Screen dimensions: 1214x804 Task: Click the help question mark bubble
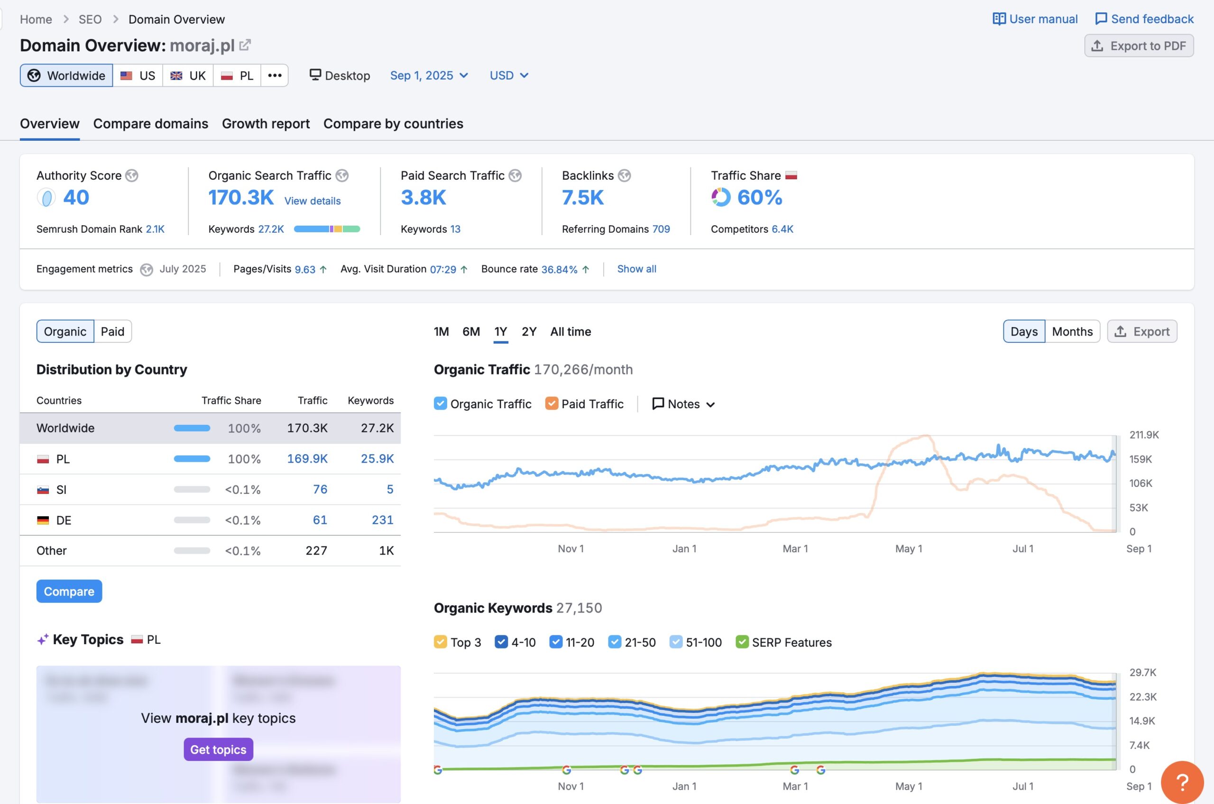coord(1182,782)
